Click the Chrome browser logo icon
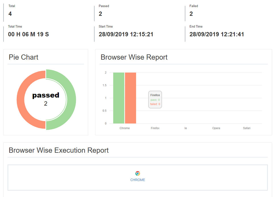This screenshot has height=197, width=273. (138, 173)
